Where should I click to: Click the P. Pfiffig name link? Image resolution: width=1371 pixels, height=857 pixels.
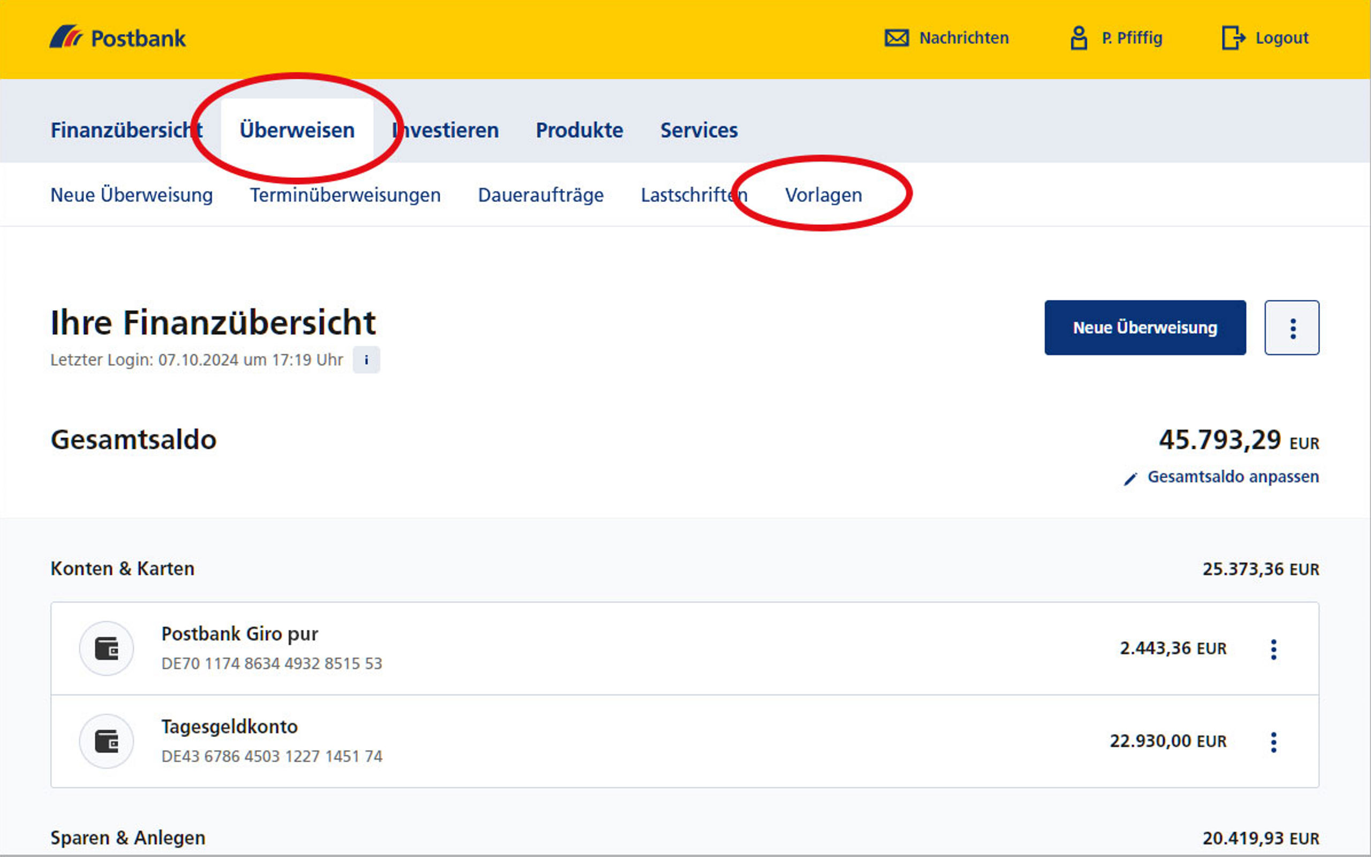pos(1132,38)
